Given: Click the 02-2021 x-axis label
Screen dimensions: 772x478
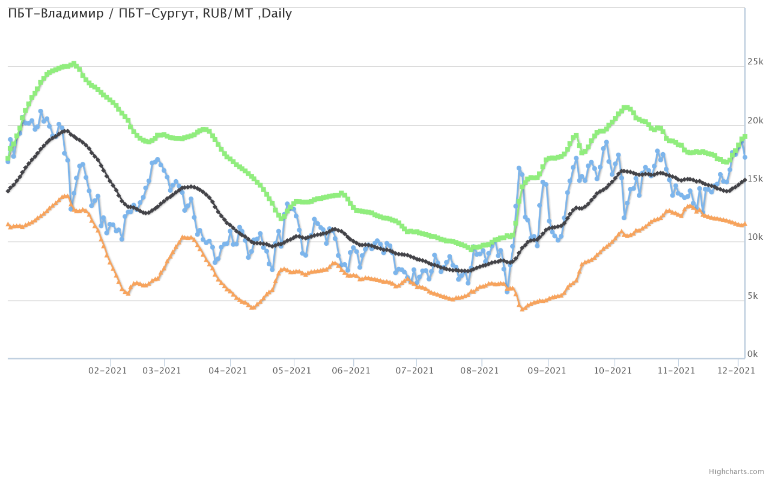Looking at the screenshot, I should 108,371.
